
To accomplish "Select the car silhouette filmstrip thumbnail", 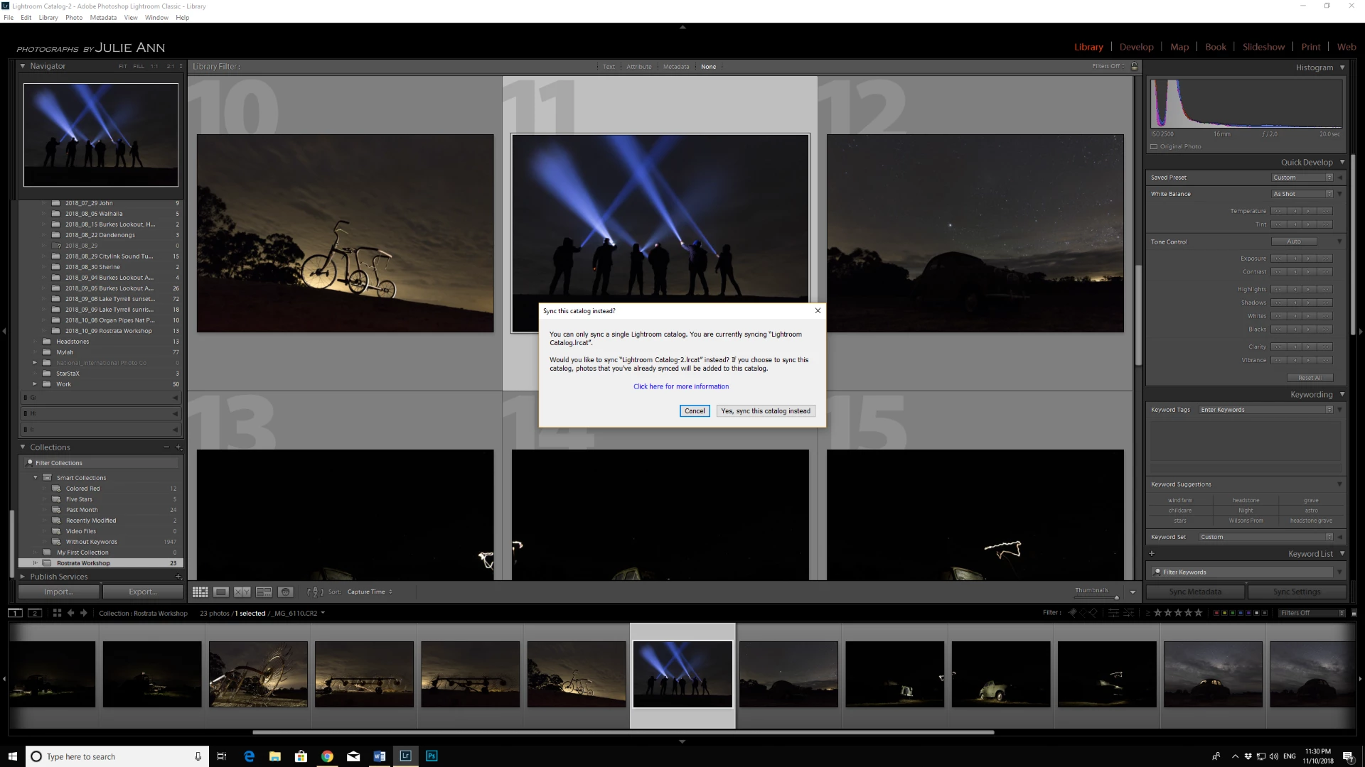I will click(x=1212, y=674).
